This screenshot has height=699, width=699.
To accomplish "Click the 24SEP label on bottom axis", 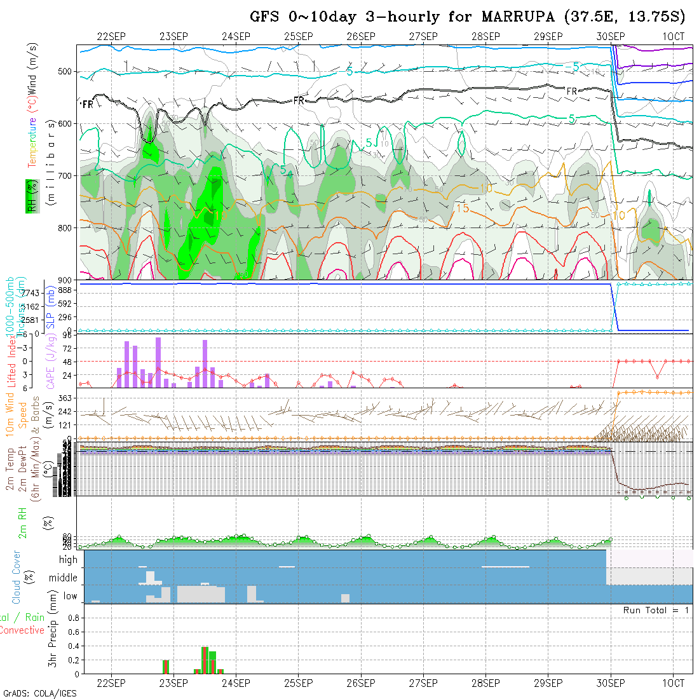I will click(x=236, y=683).
